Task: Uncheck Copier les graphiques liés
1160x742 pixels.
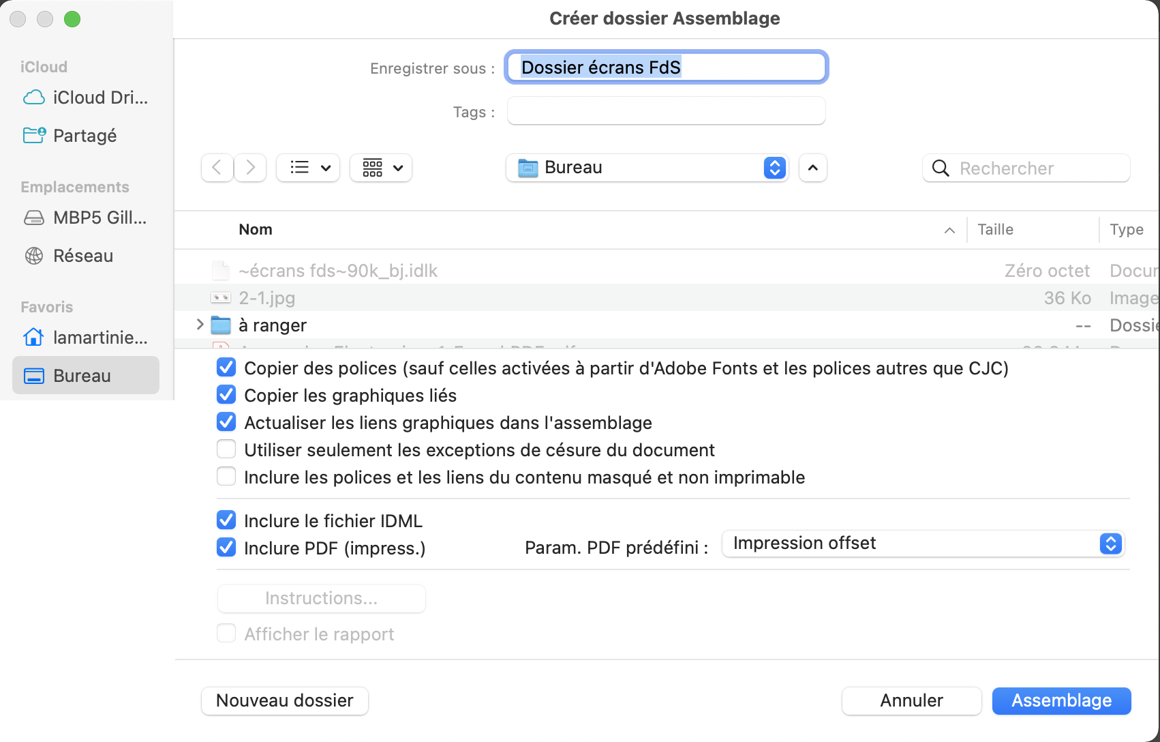Action: point(226,396)
